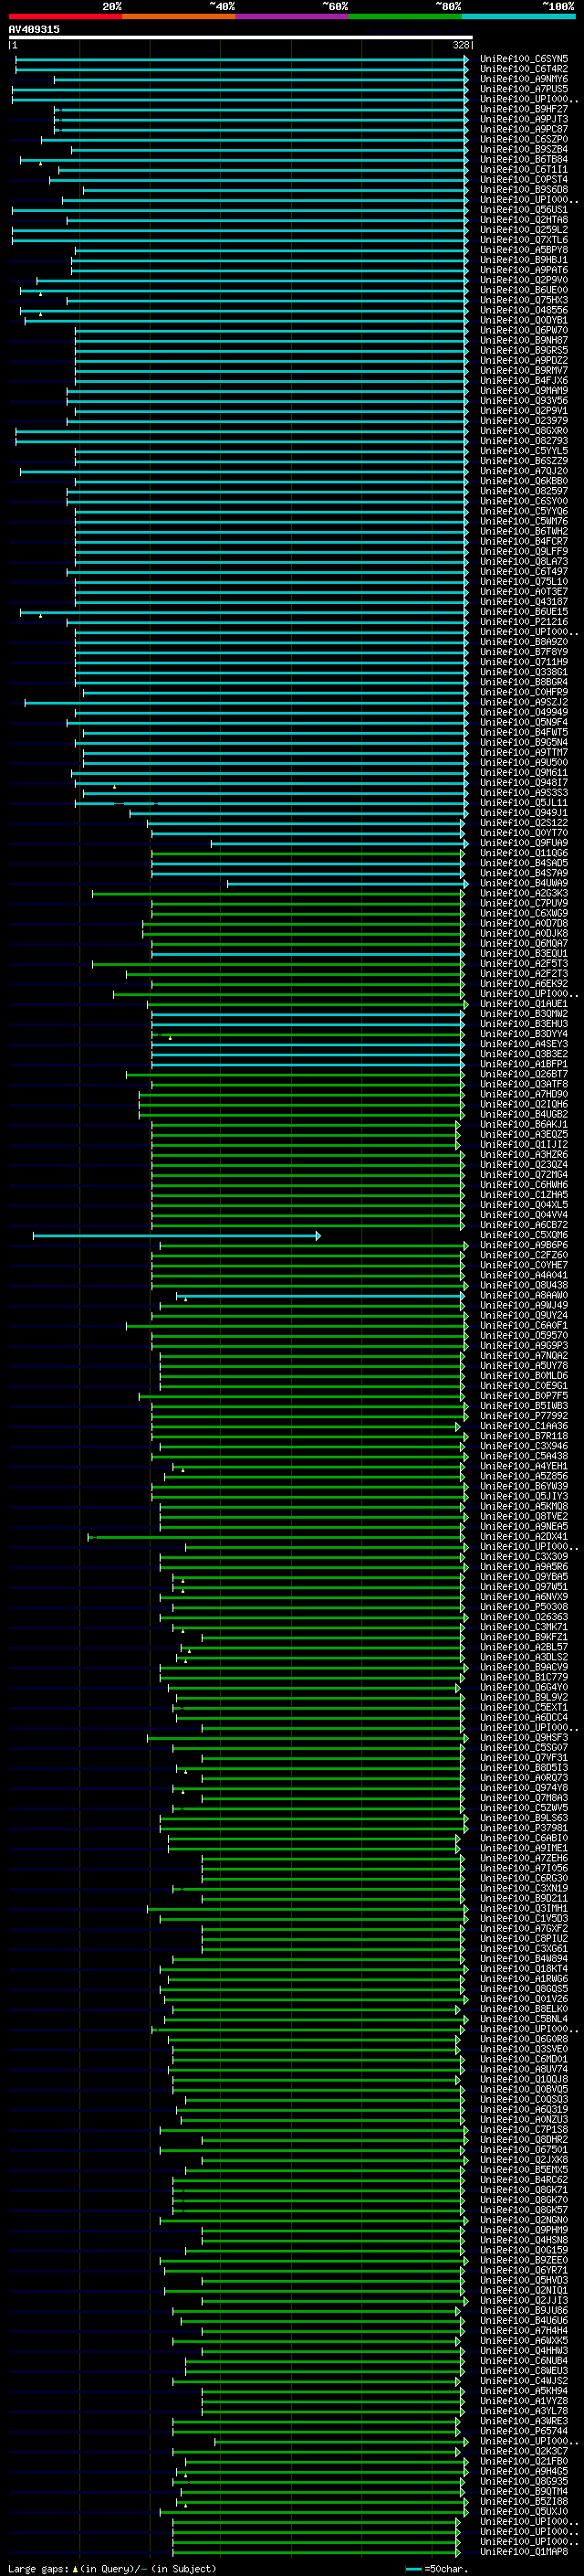Click on UniRef100_B8D5I3
The height and width of the screenshot is (2576, 584).
coord(523,1768)
